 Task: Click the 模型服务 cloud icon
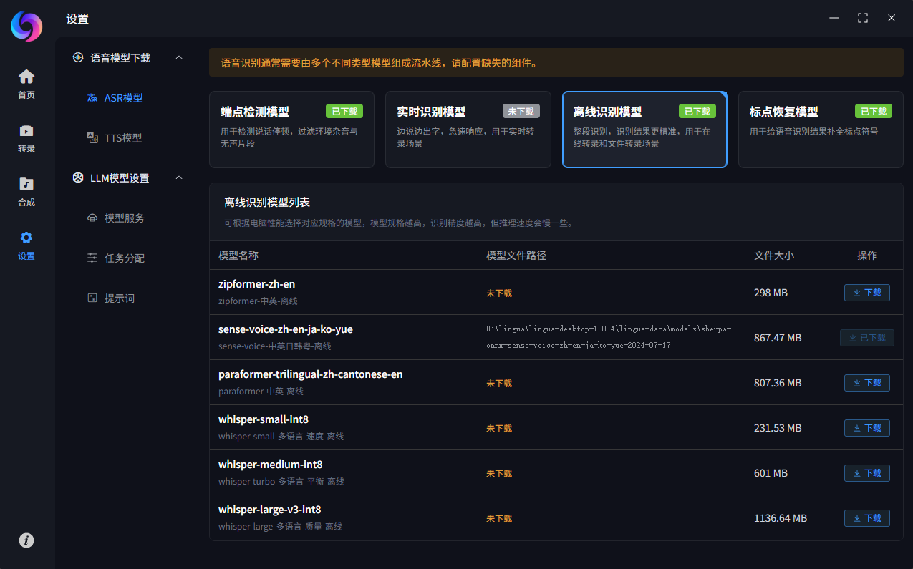[x=92, y=218]
